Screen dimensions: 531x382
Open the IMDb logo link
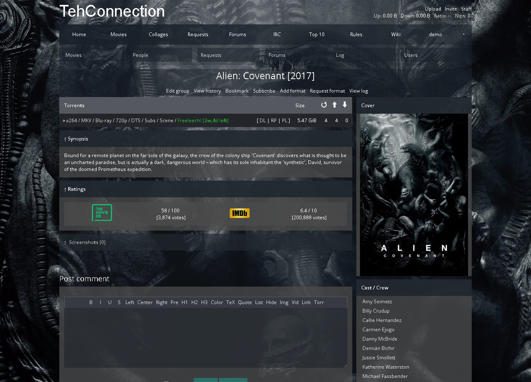tap(239, 213)
